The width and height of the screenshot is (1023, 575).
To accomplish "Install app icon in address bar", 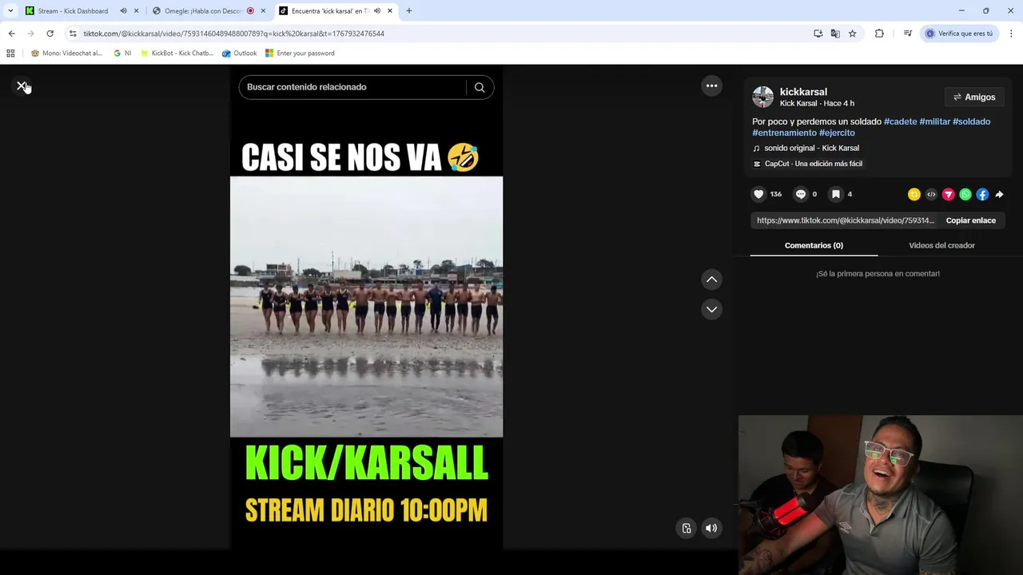I will coord(818,34).
